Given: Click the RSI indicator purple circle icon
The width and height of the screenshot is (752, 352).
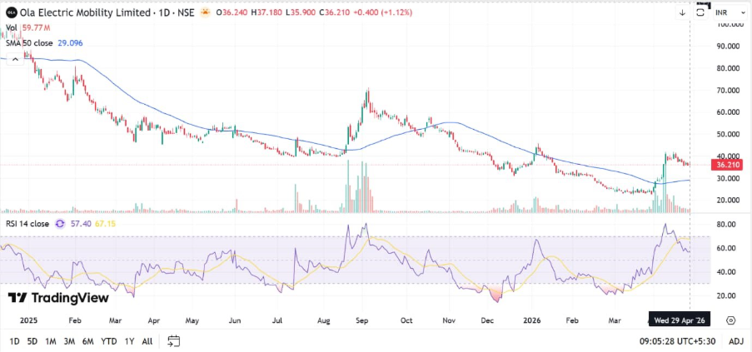Looking at the screenshot, I should pyautogui.click(x=60, y=224).
